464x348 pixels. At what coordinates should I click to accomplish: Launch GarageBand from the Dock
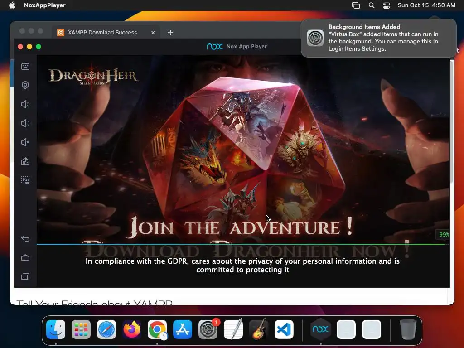[x=259, y=329]
